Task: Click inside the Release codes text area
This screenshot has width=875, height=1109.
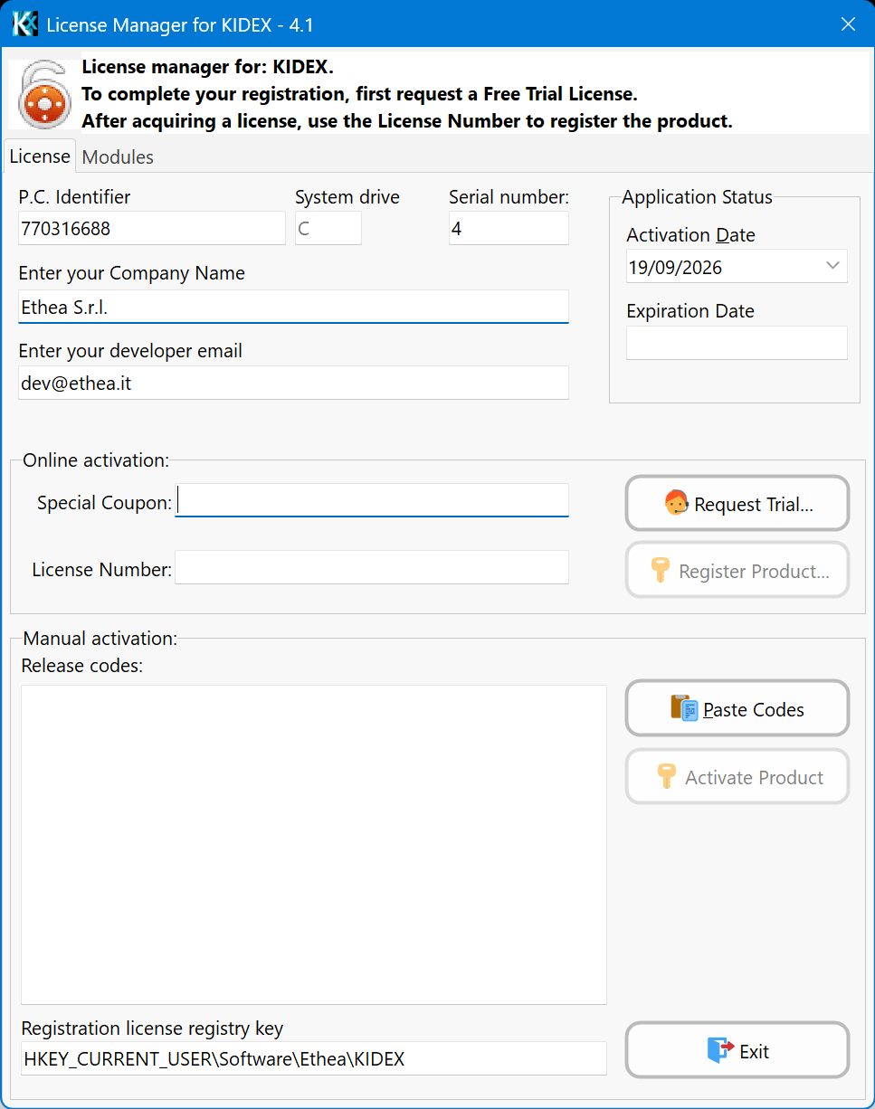Action: click(314, 844)
